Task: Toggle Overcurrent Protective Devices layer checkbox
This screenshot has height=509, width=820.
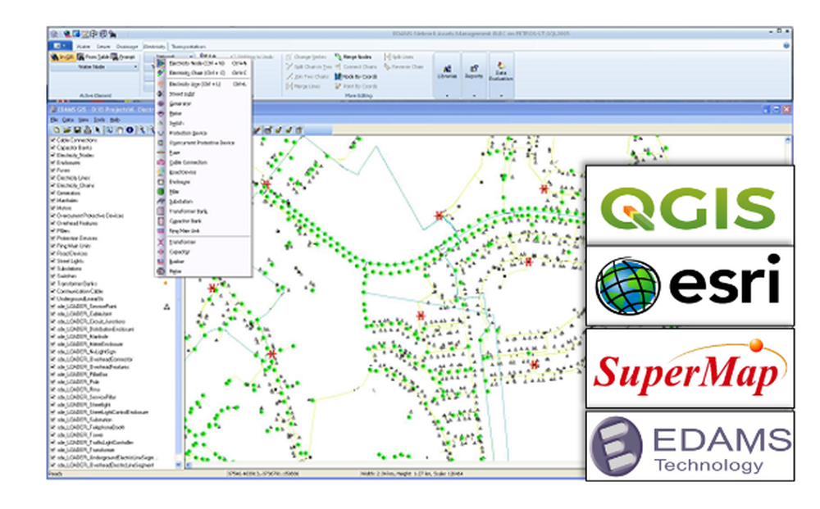Action: point(52,216)
